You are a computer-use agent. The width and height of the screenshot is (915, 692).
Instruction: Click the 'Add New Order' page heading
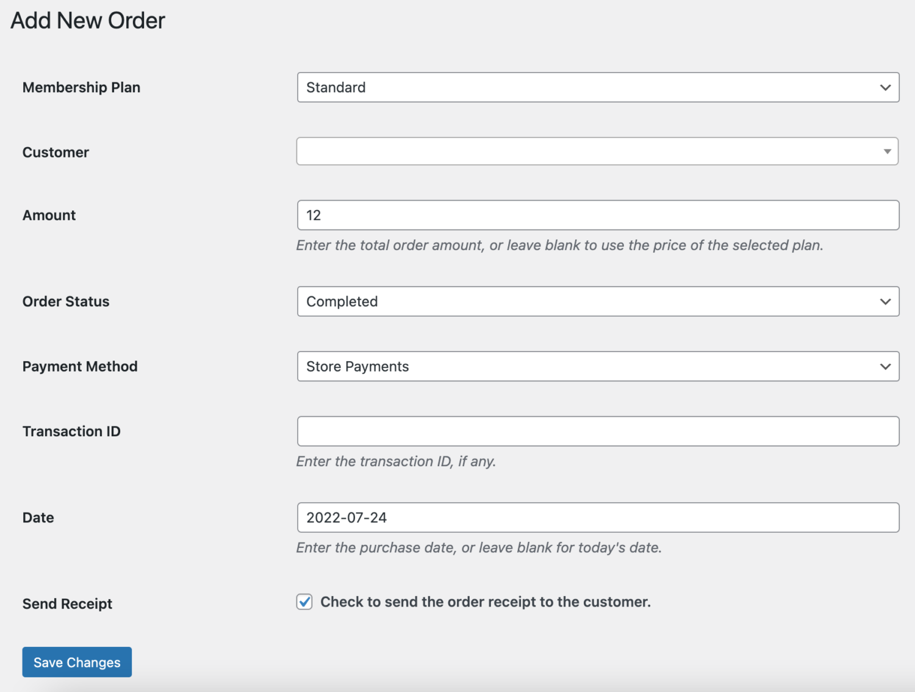coord(88,21)
